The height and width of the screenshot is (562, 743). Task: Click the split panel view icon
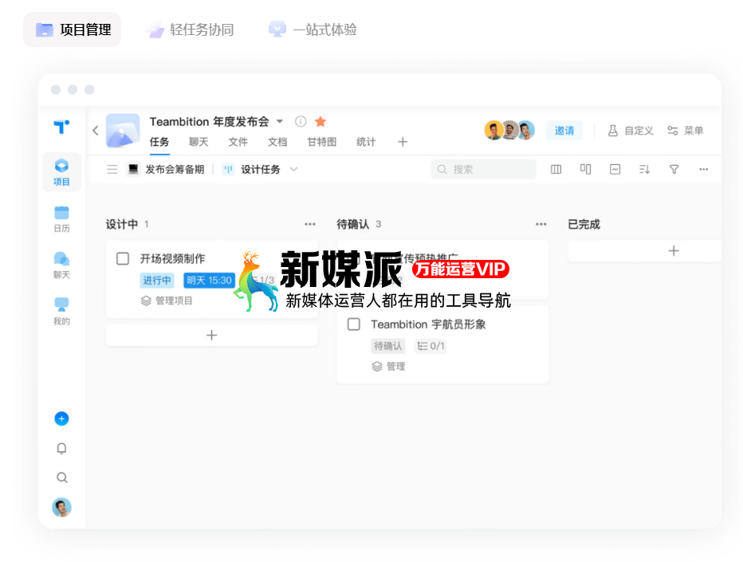pyautogui.click(x=586, y=169)
